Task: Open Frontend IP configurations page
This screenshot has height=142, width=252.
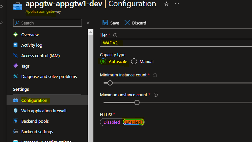Action: coord(46,141)
